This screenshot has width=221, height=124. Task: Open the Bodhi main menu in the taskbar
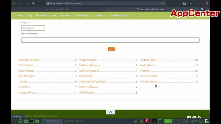coord(20,121)
